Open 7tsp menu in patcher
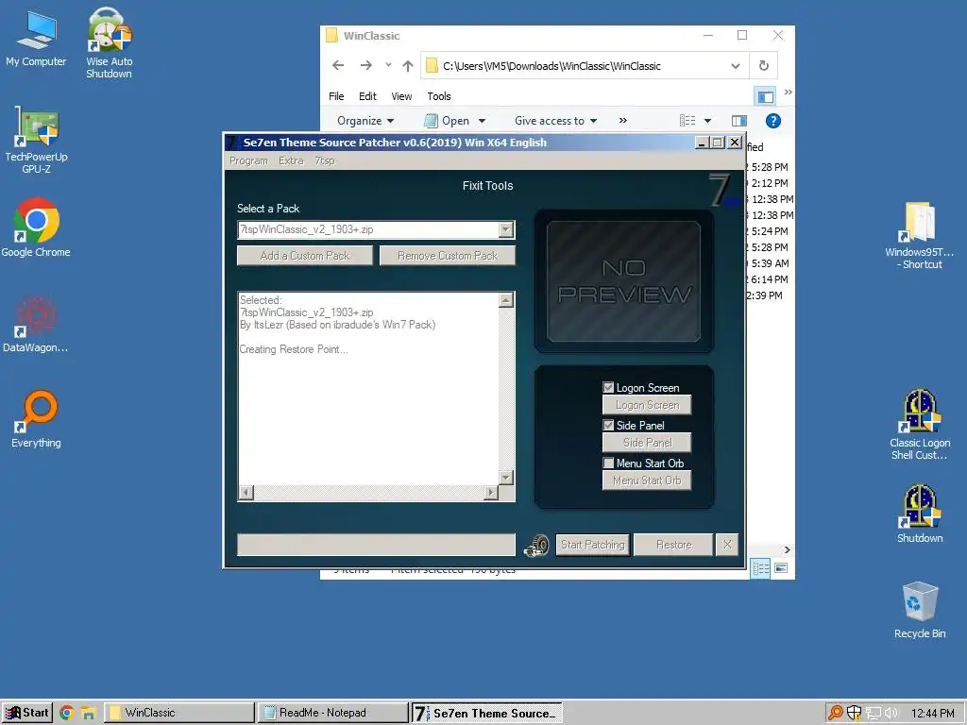 pyautogui.click(x=325, y=160)
